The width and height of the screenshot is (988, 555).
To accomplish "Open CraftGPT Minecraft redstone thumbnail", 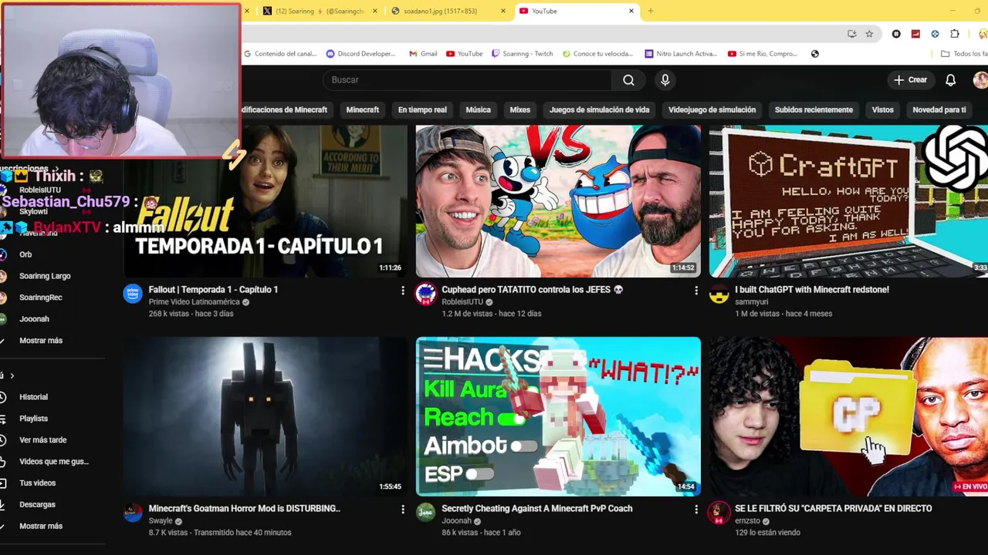I will [848, 201].
